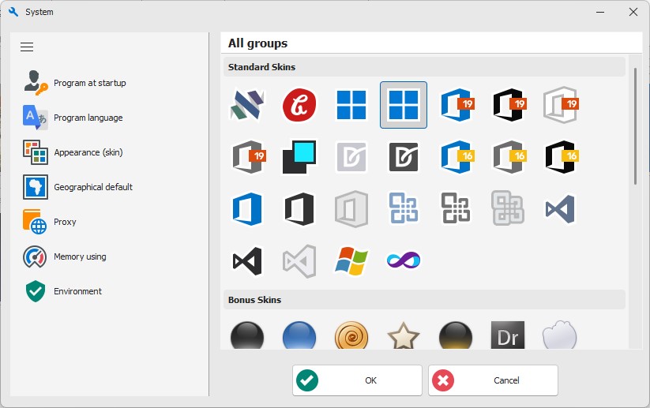
Task: Open the All groups filter header
Action: (431, 43)
